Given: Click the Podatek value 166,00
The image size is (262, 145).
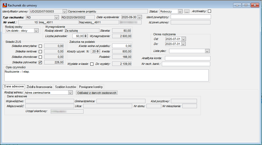Looking at the screenshot, I should 122,57.
